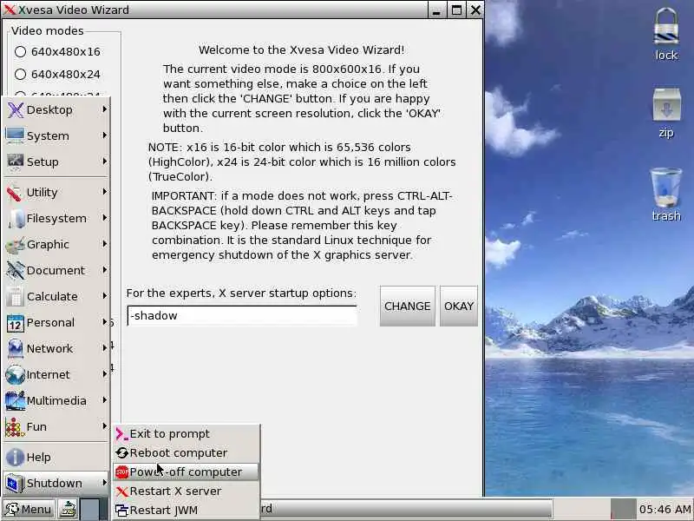Expand the Utility submenu arrow
694x521 pixels.
click(x=104, y=192)
